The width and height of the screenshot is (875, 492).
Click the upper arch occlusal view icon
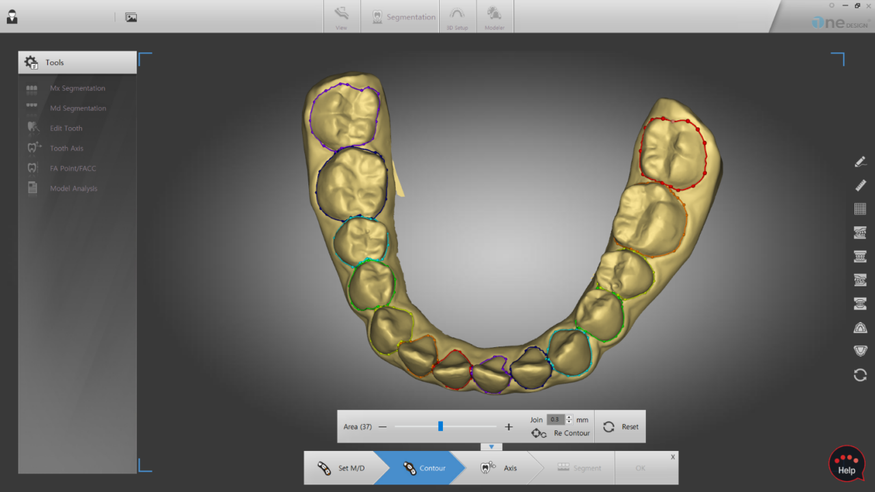[860, 327]
